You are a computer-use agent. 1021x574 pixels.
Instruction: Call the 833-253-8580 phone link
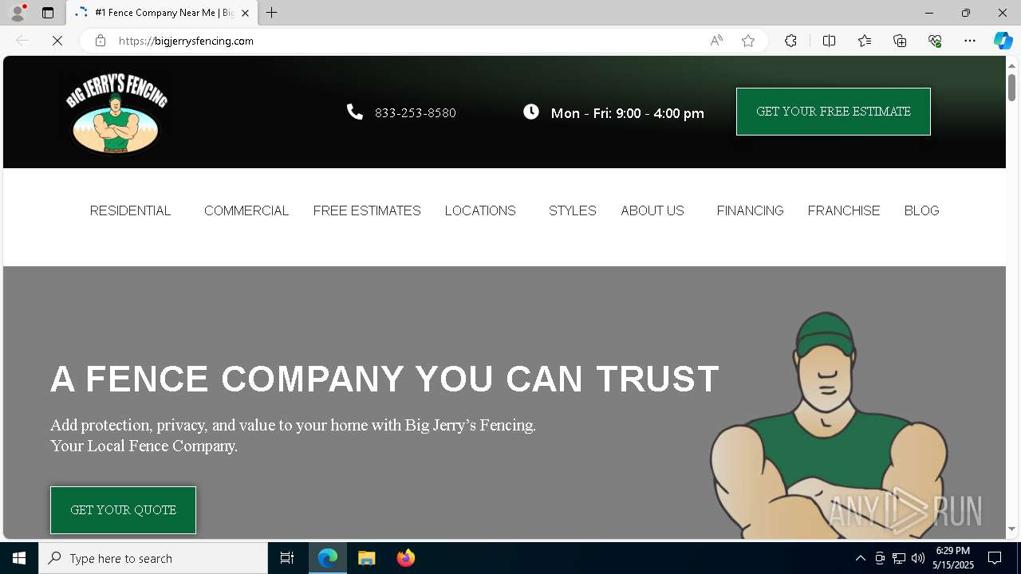(415, 113)
